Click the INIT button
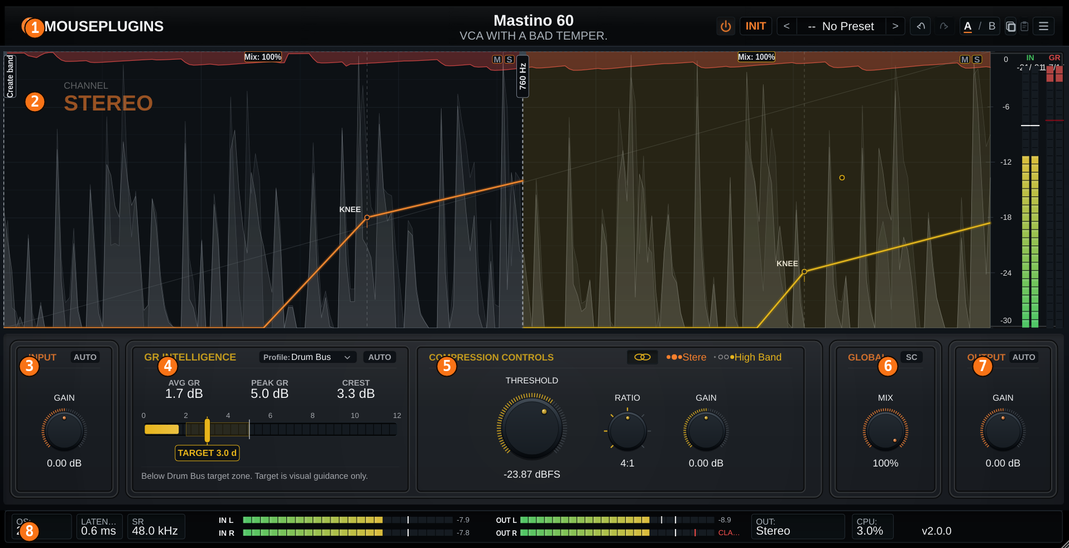This screenshot has width=1069, height=548. tap(756, 26)
